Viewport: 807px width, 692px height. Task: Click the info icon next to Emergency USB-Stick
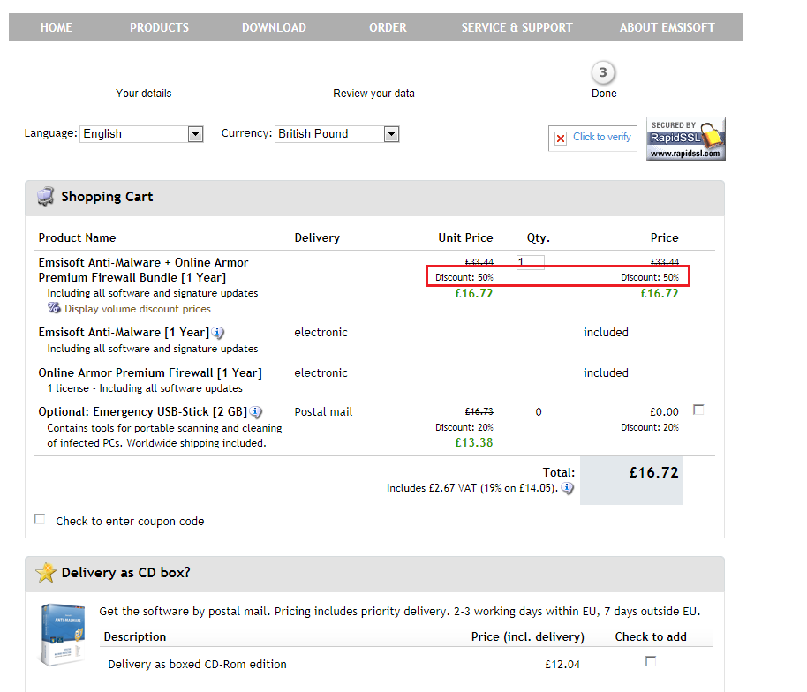[256, 412]
